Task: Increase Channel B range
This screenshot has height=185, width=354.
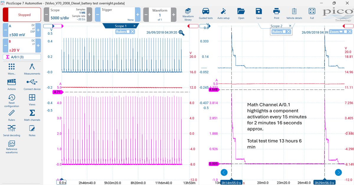Action: (x=38, y=46)
